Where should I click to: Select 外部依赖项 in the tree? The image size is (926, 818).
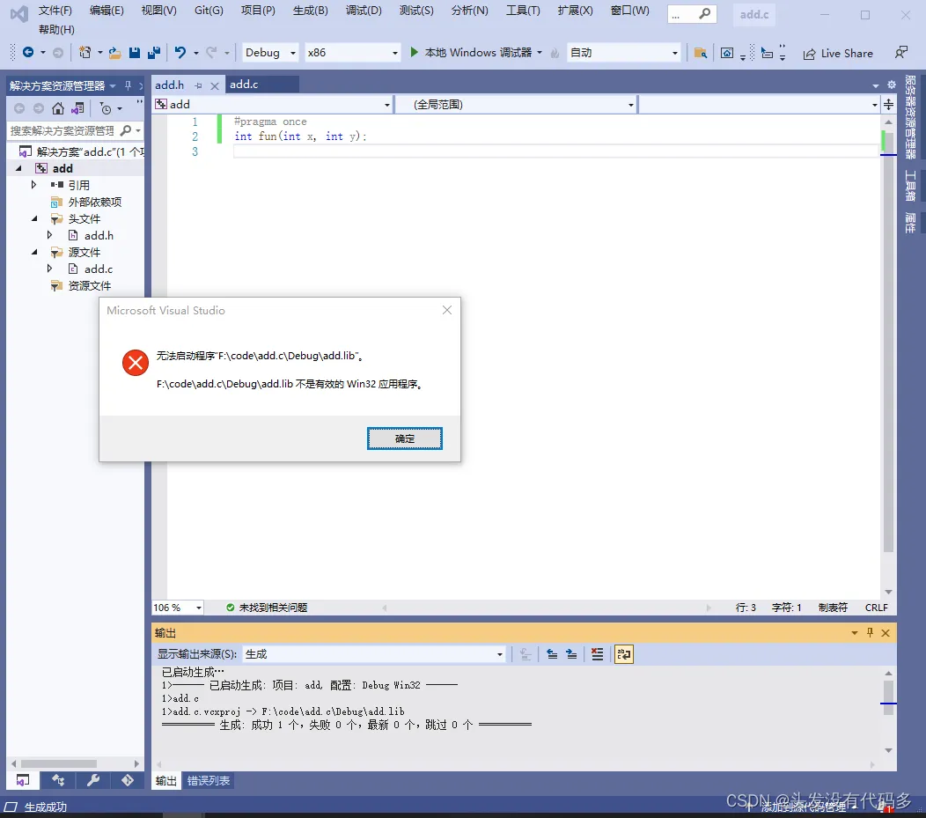94,202
